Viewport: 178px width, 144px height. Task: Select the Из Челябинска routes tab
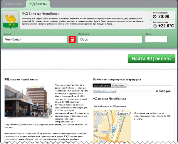(102, 85)
